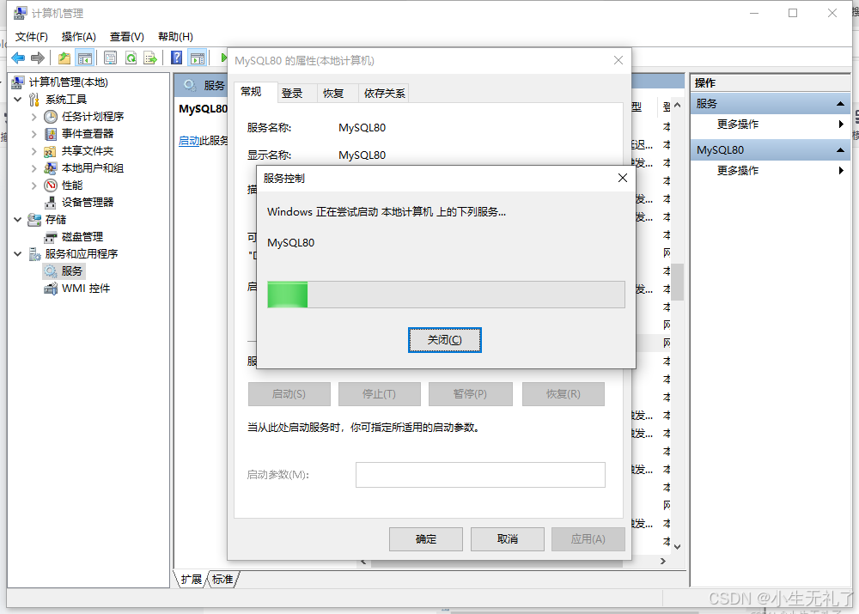Toggle the Show/Hide Action Pane icon
This screenshot has width=859, height=614.
click(198, 58)
